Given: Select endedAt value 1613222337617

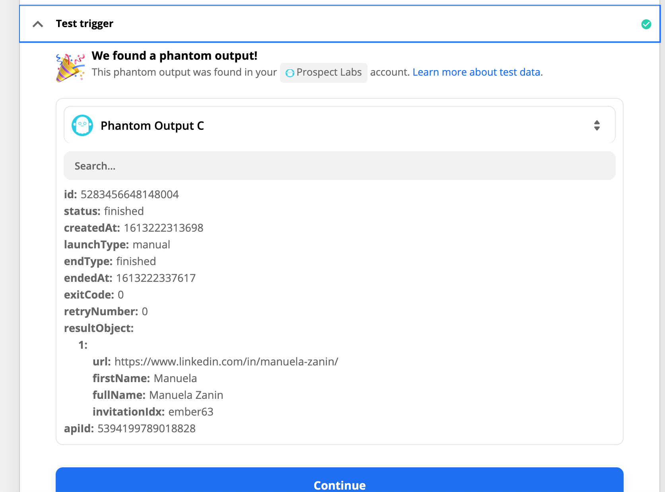Looking at the screenshot, I should tap(156, 278).
